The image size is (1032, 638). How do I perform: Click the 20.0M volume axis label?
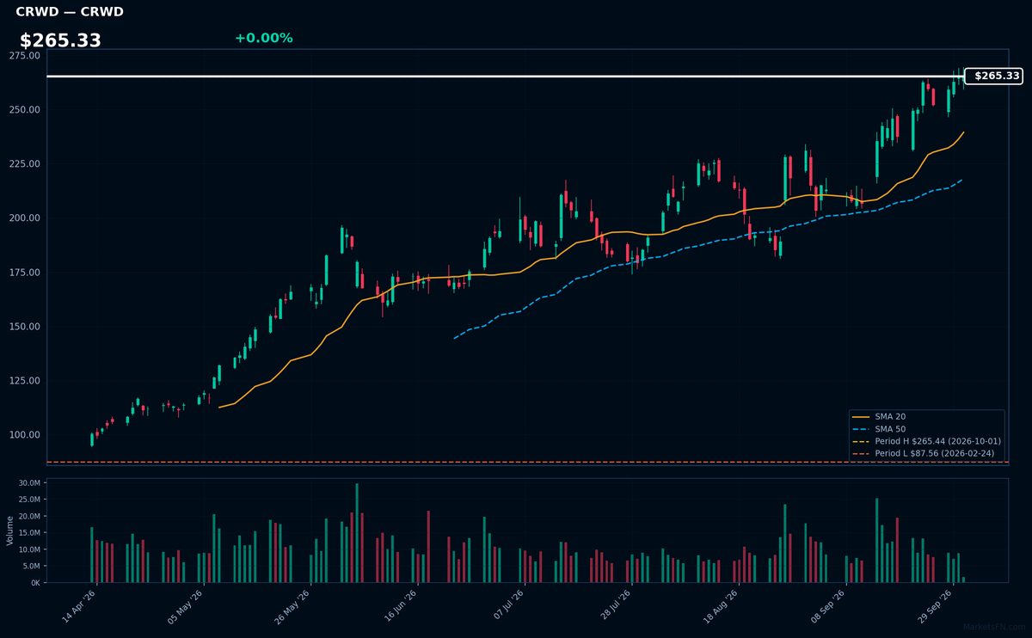click(29, 517)
